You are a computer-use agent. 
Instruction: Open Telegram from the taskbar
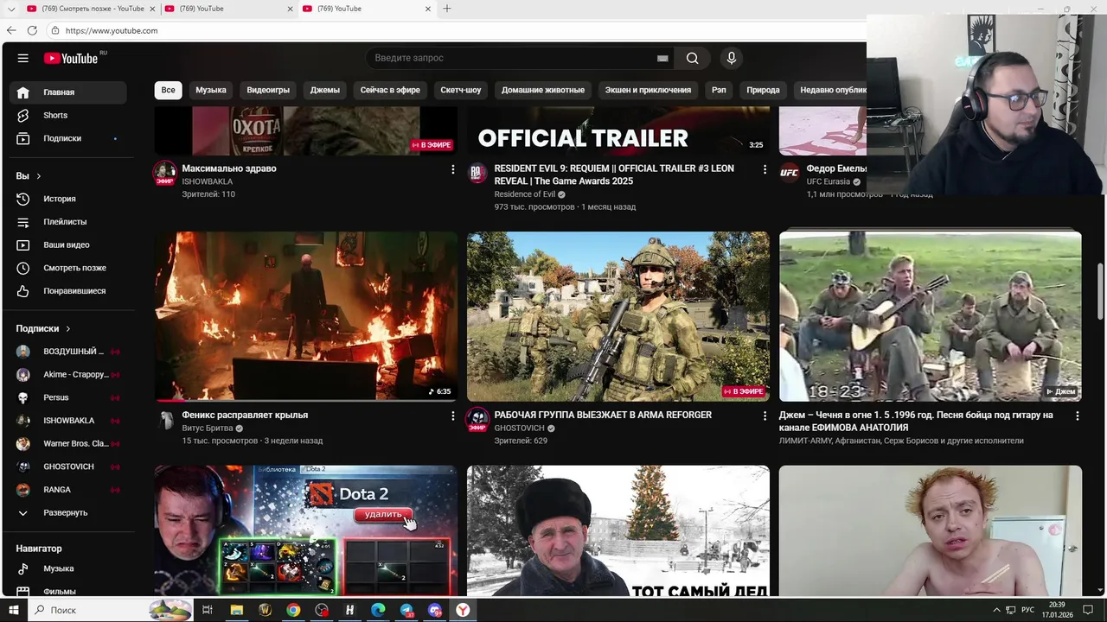[406, 610]
